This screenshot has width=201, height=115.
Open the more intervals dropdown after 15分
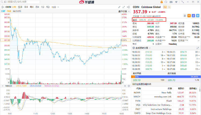58,7
